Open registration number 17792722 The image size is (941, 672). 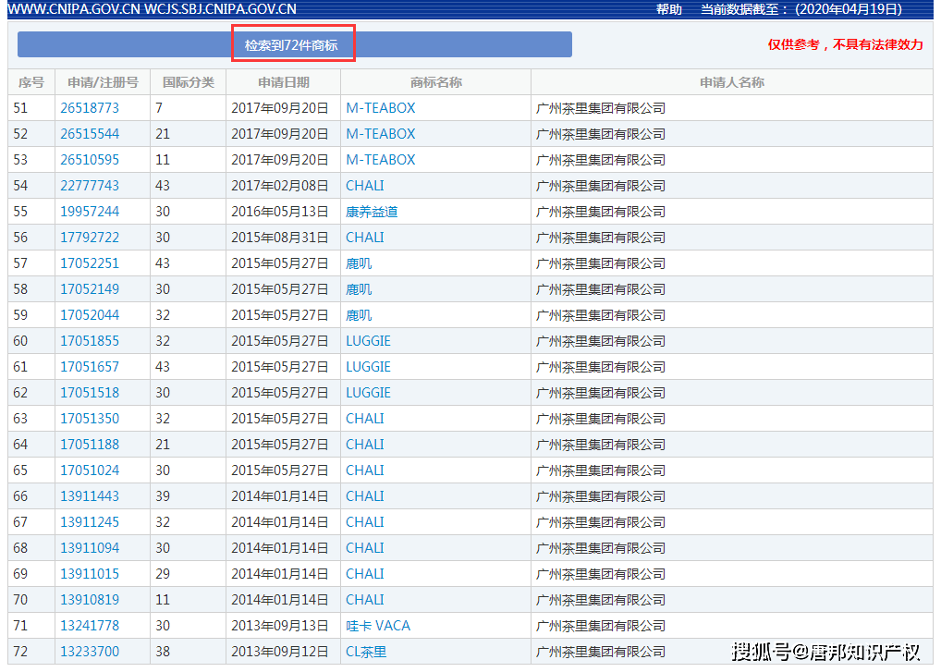90,237
